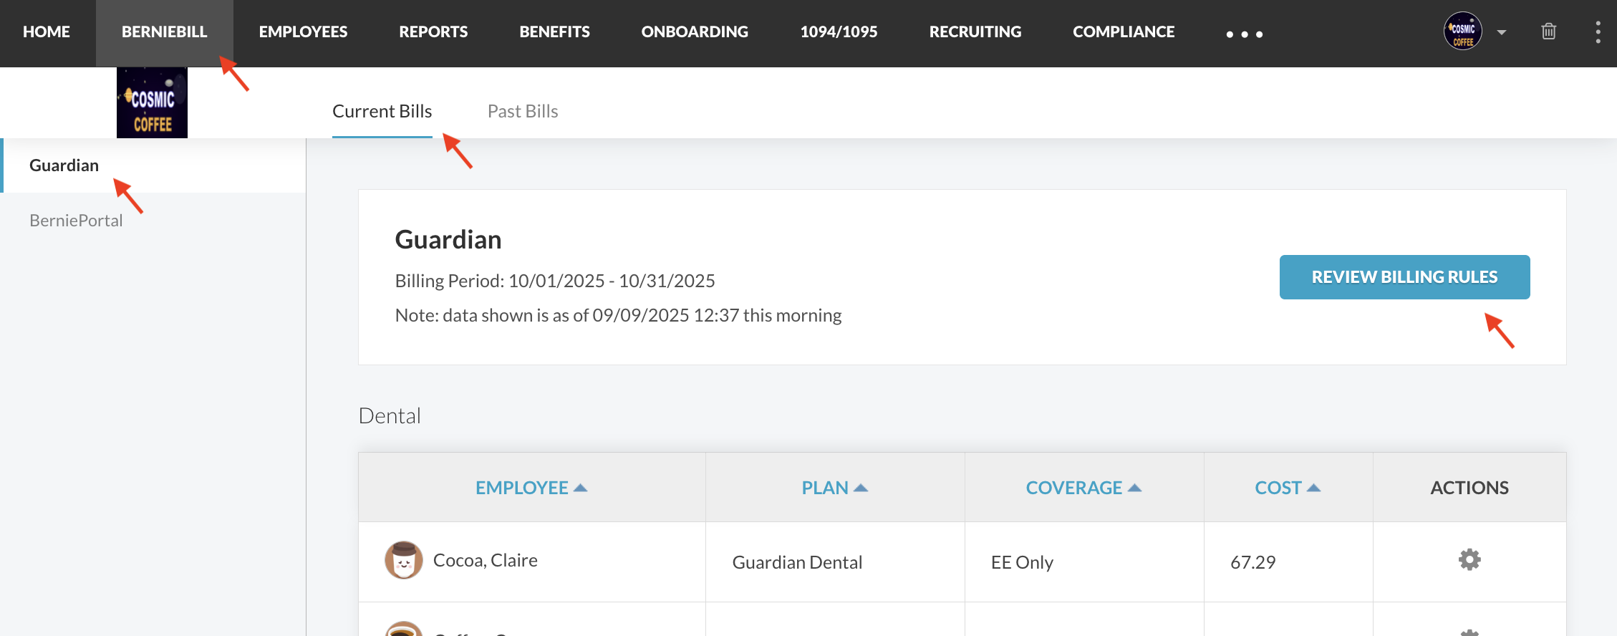Click the data-as-of note text

tap(618, 315)
